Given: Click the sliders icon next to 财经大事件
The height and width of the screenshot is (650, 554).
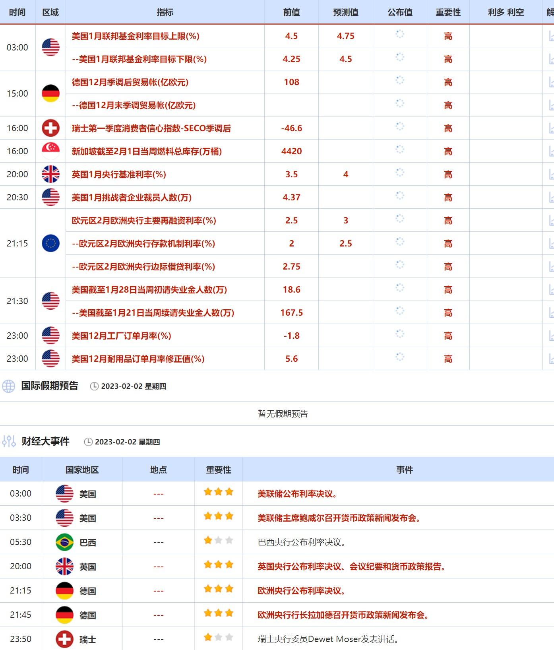Looking at the screenshot, I should point(9,441).
